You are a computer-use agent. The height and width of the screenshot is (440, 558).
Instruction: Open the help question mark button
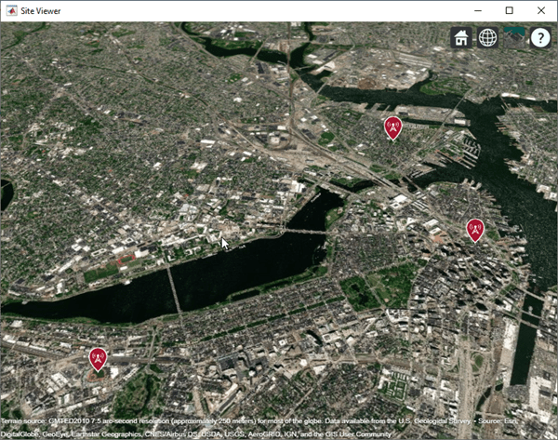tap(540, 37)
